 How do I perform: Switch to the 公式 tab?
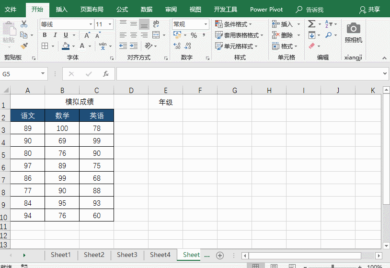pos(122,10)
